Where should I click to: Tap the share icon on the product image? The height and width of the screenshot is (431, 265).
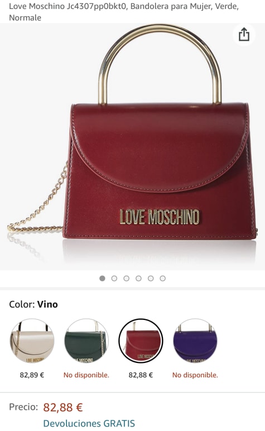pos(244,35)
